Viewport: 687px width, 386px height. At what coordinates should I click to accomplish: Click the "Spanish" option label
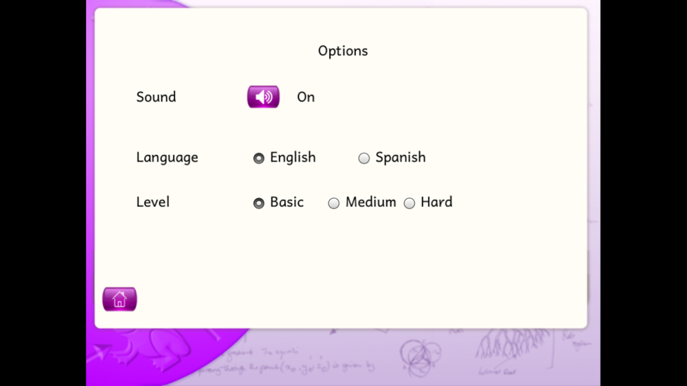(401, 157)
